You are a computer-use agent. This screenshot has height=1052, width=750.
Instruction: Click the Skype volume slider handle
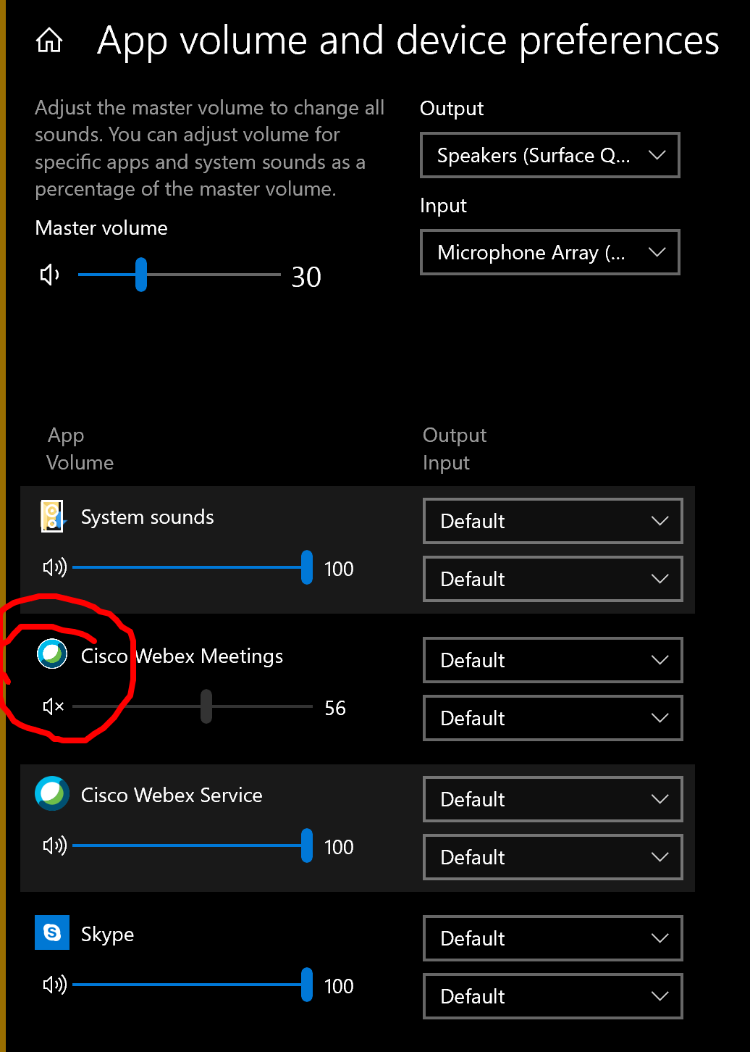coord(307,985)
